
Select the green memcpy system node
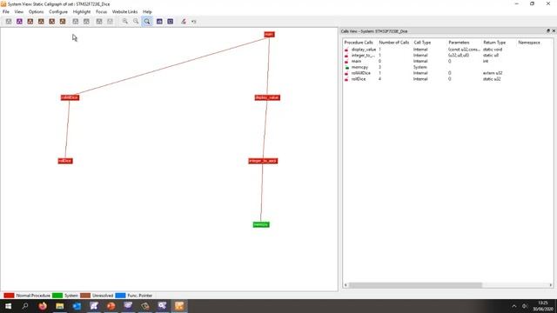pyautogui.click(x=261, y=224)
